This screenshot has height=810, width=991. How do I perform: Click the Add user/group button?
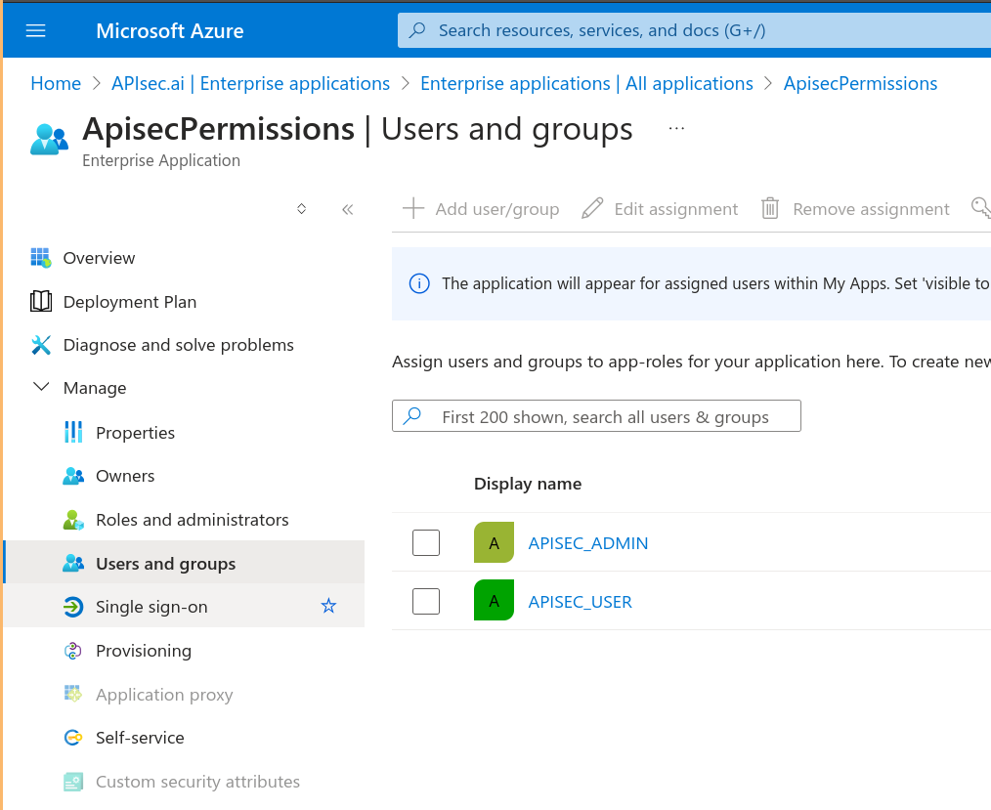point(481,209)
